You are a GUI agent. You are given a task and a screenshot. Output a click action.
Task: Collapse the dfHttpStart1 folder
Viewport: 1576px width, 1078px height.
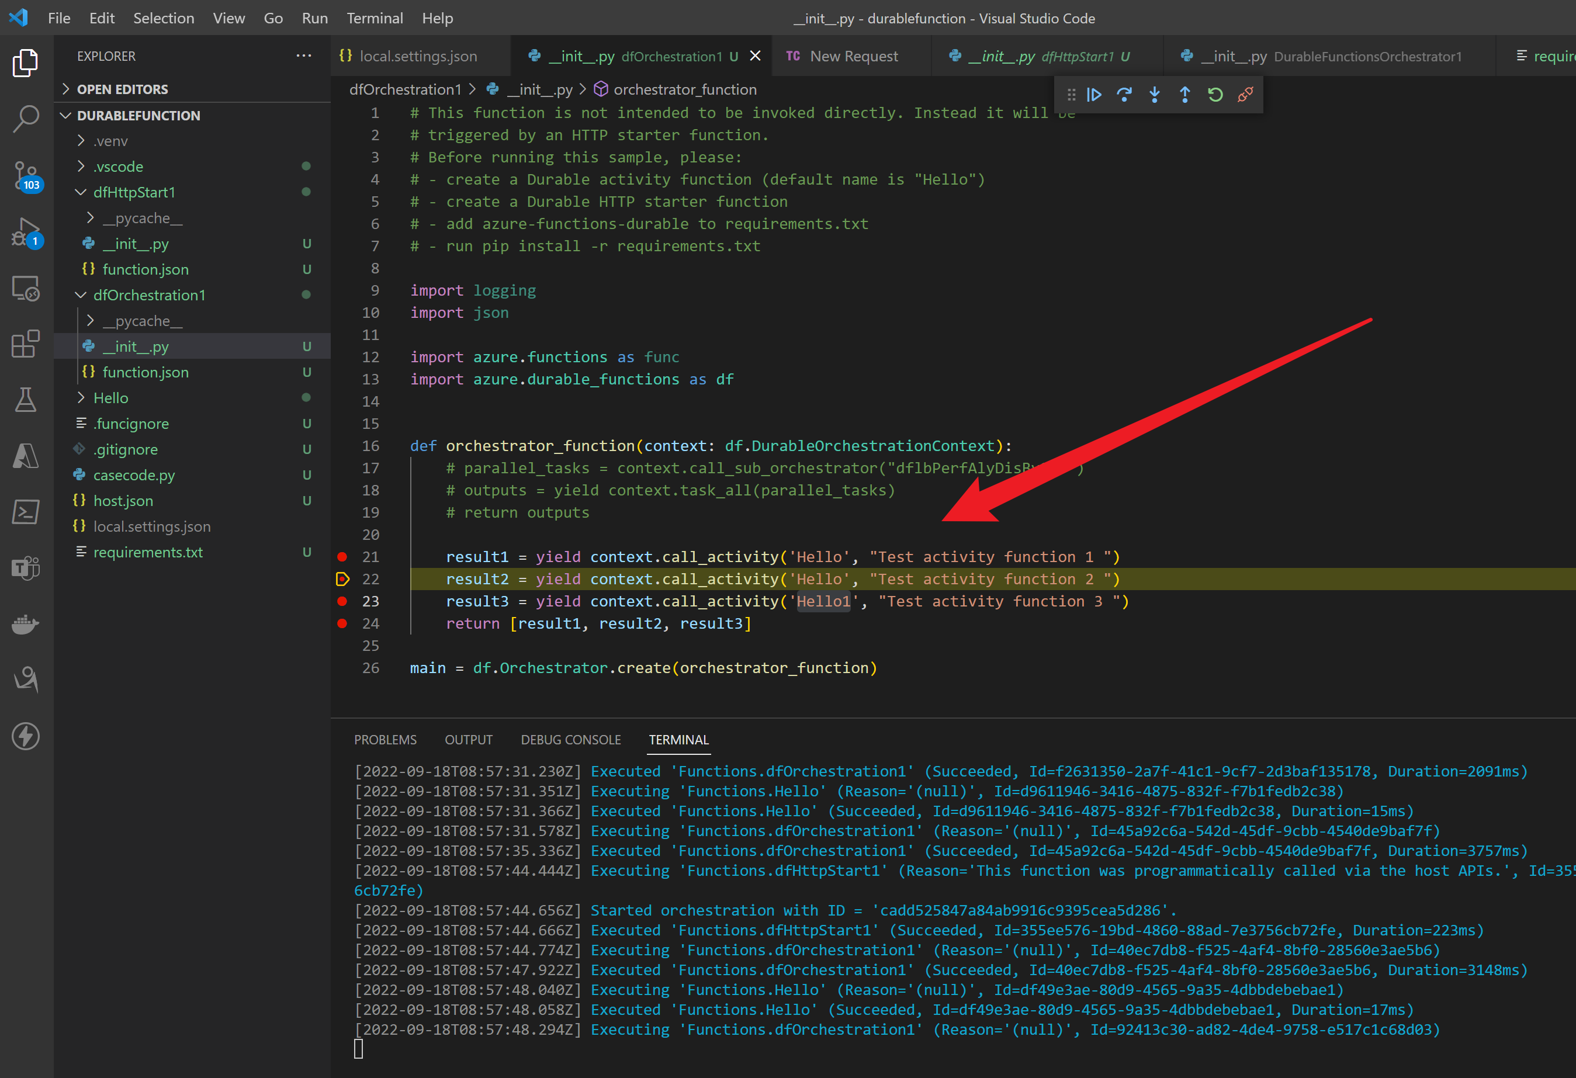pyautogui.click(x=134, y=193)
